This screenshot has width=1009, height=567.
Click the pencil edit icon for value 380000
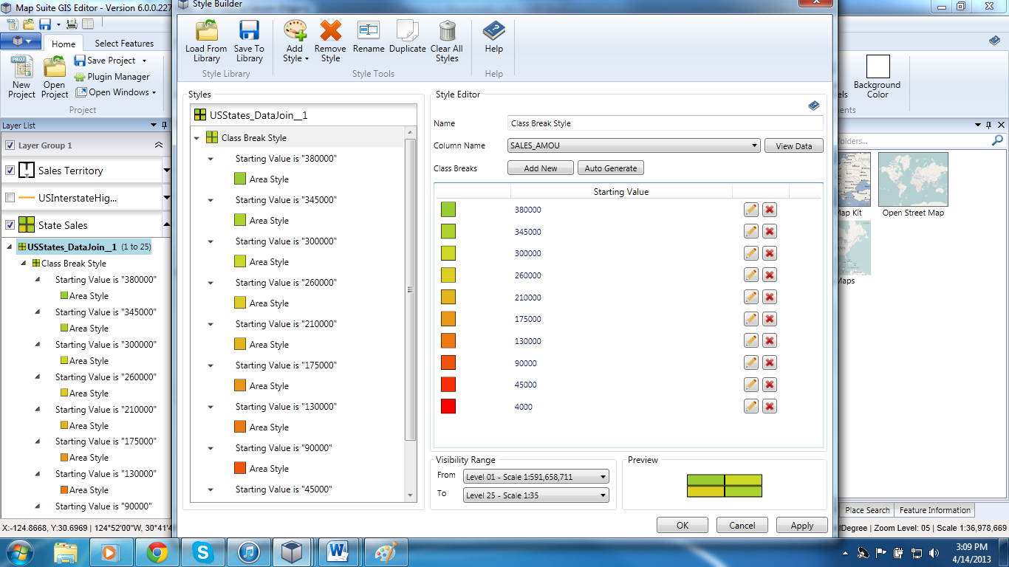point(751,210)
